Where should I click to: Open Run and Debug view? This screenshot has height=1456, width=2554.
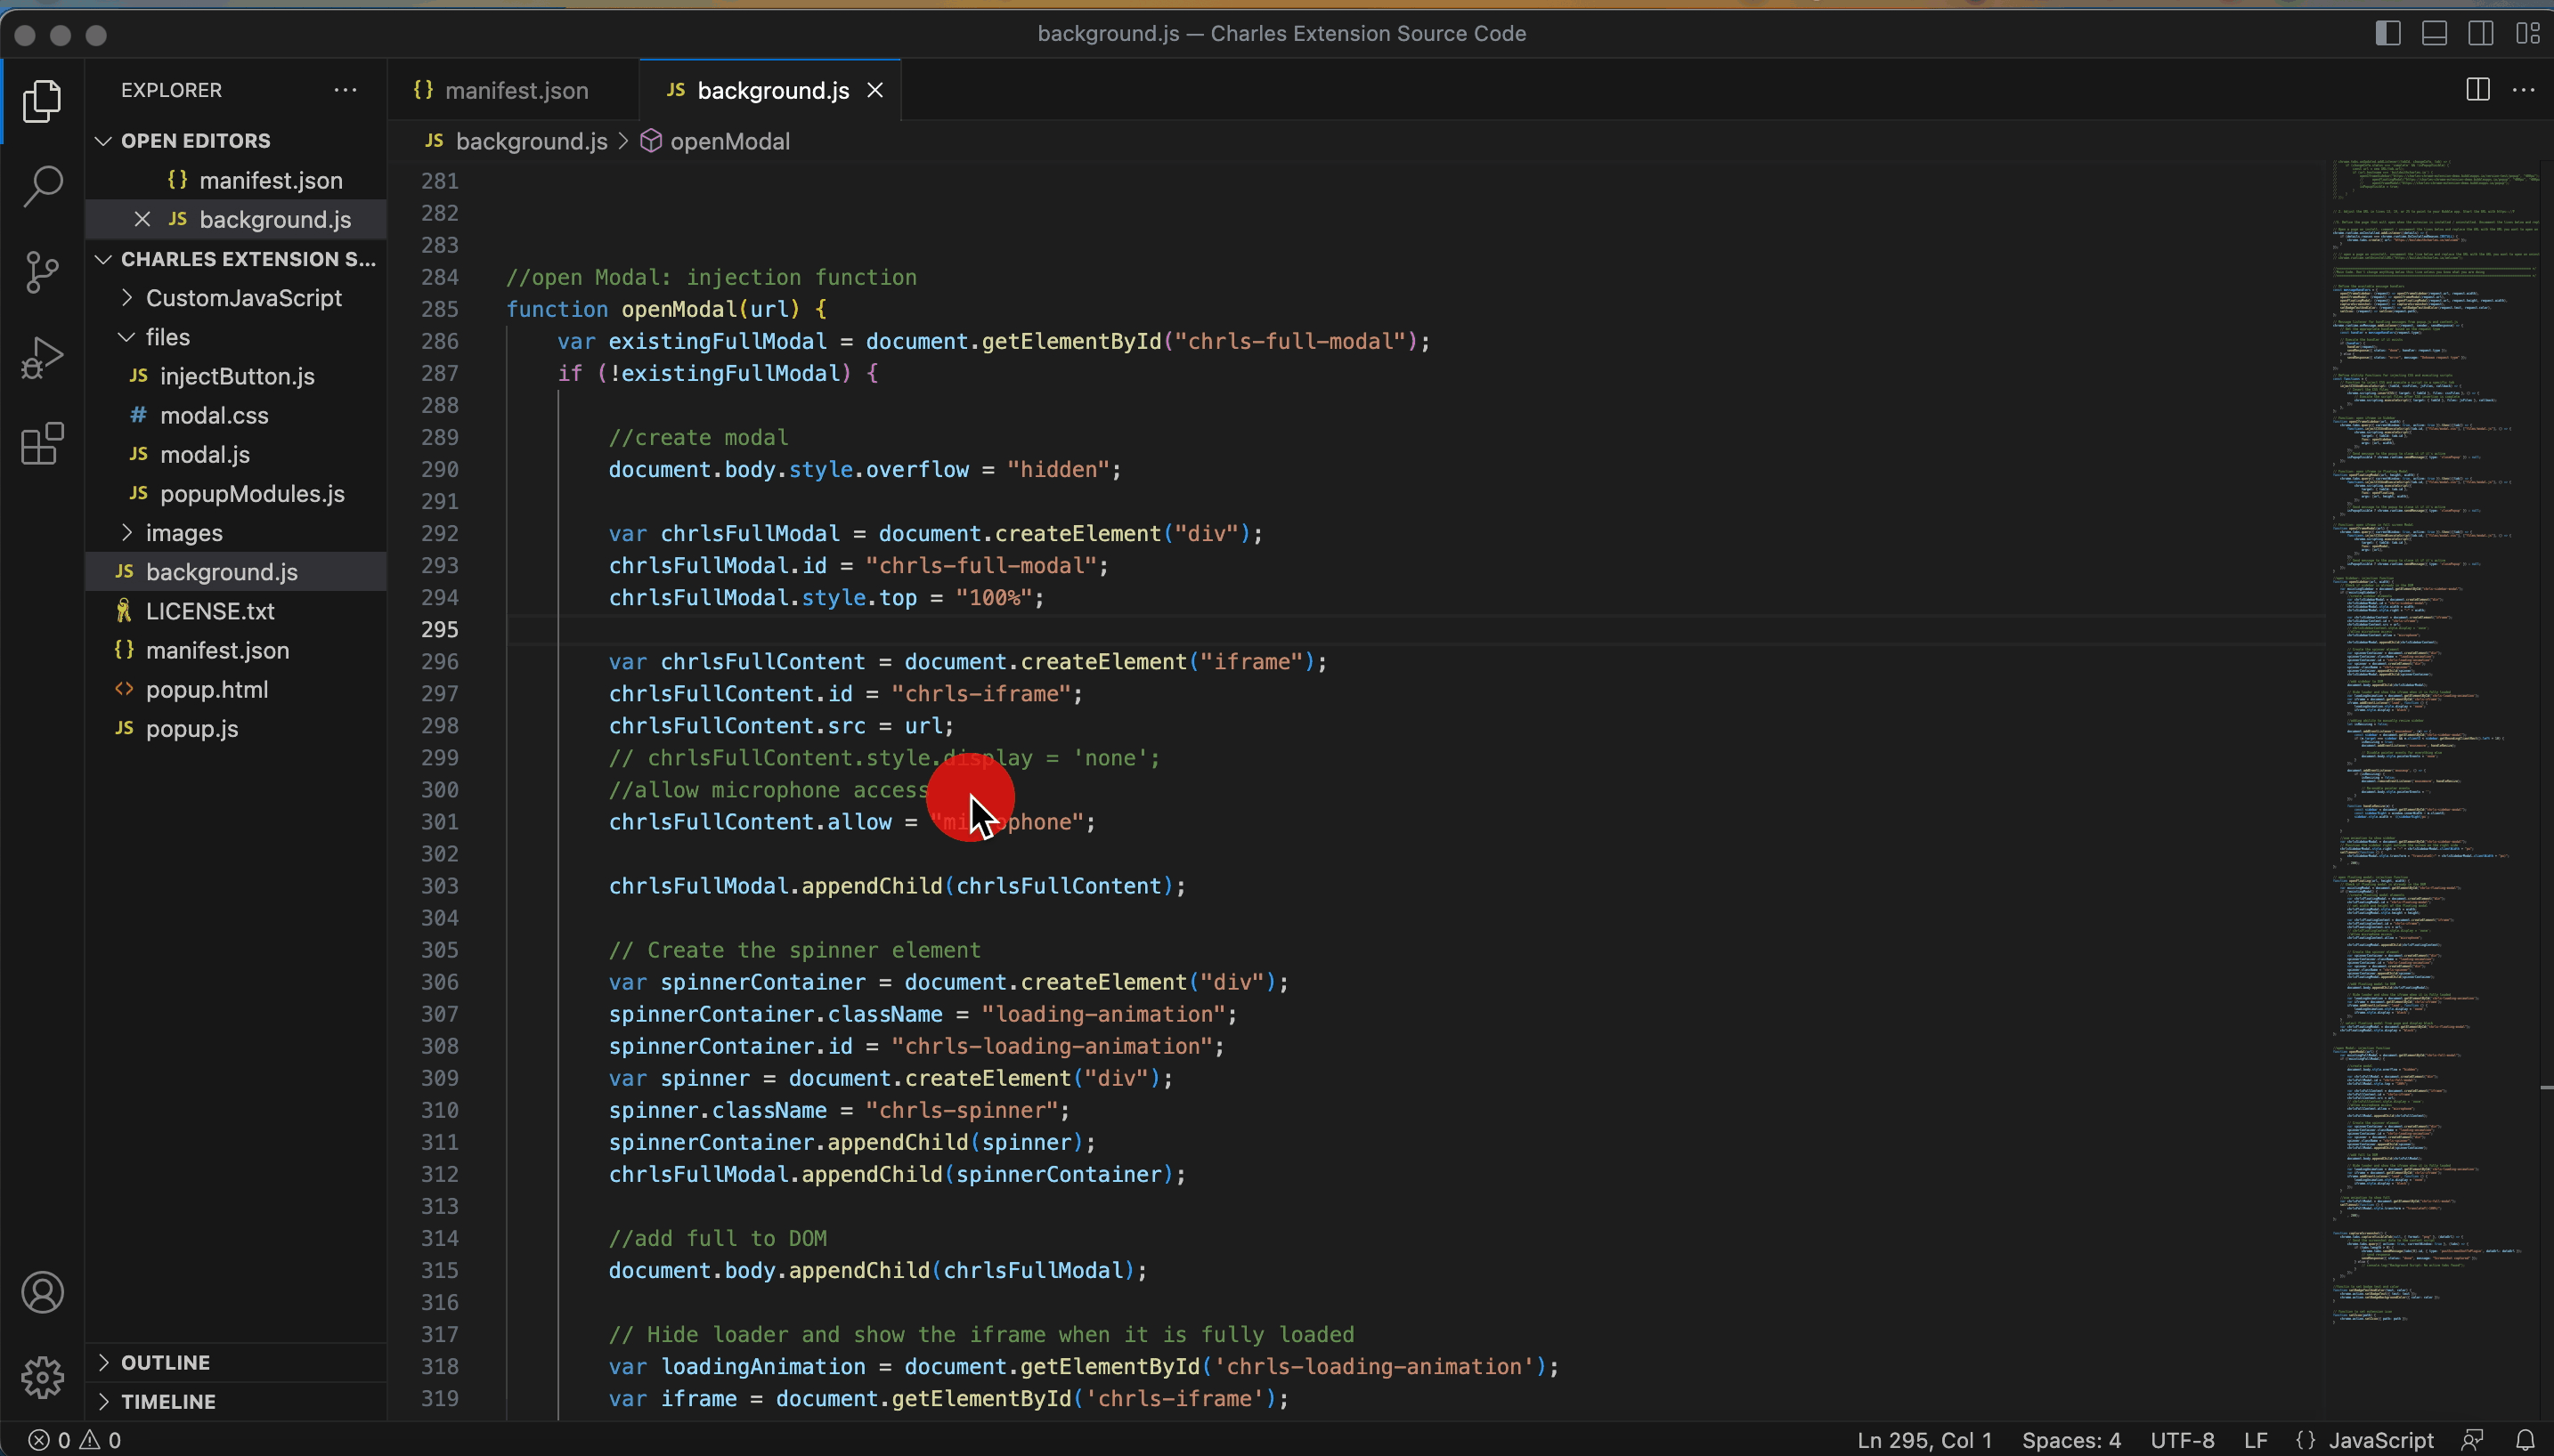click(42, 357)
